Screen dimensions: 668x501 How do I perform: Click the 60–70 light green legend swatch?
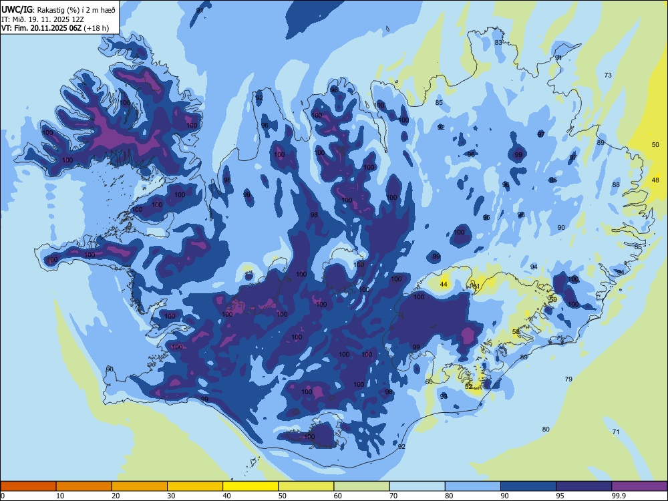[361, 486]
